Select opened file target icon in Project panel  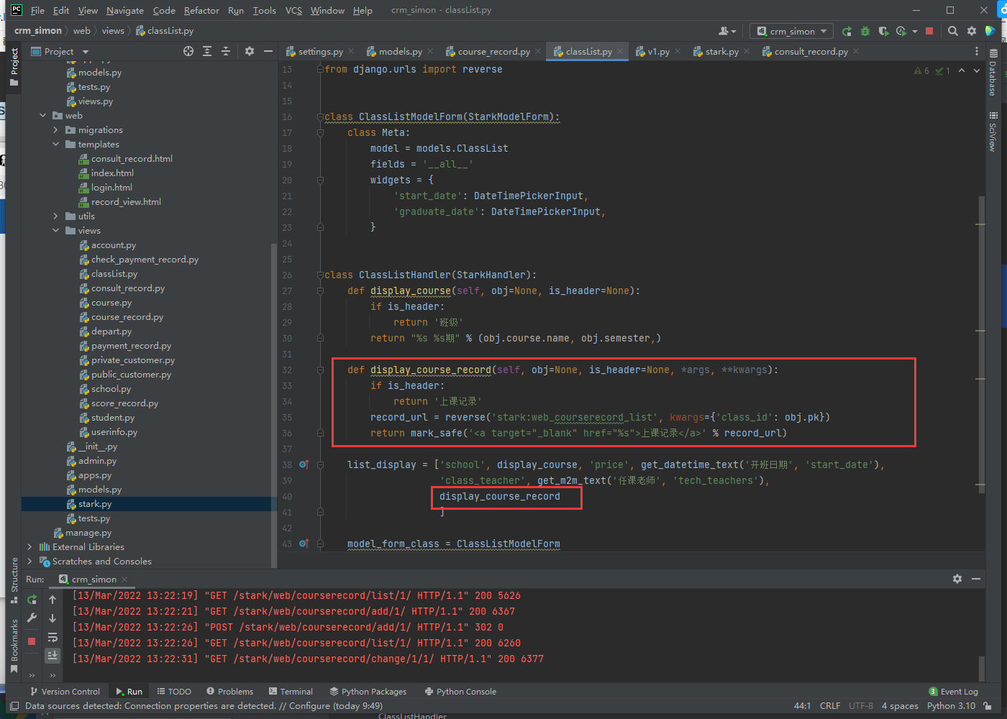click(188, 51)
